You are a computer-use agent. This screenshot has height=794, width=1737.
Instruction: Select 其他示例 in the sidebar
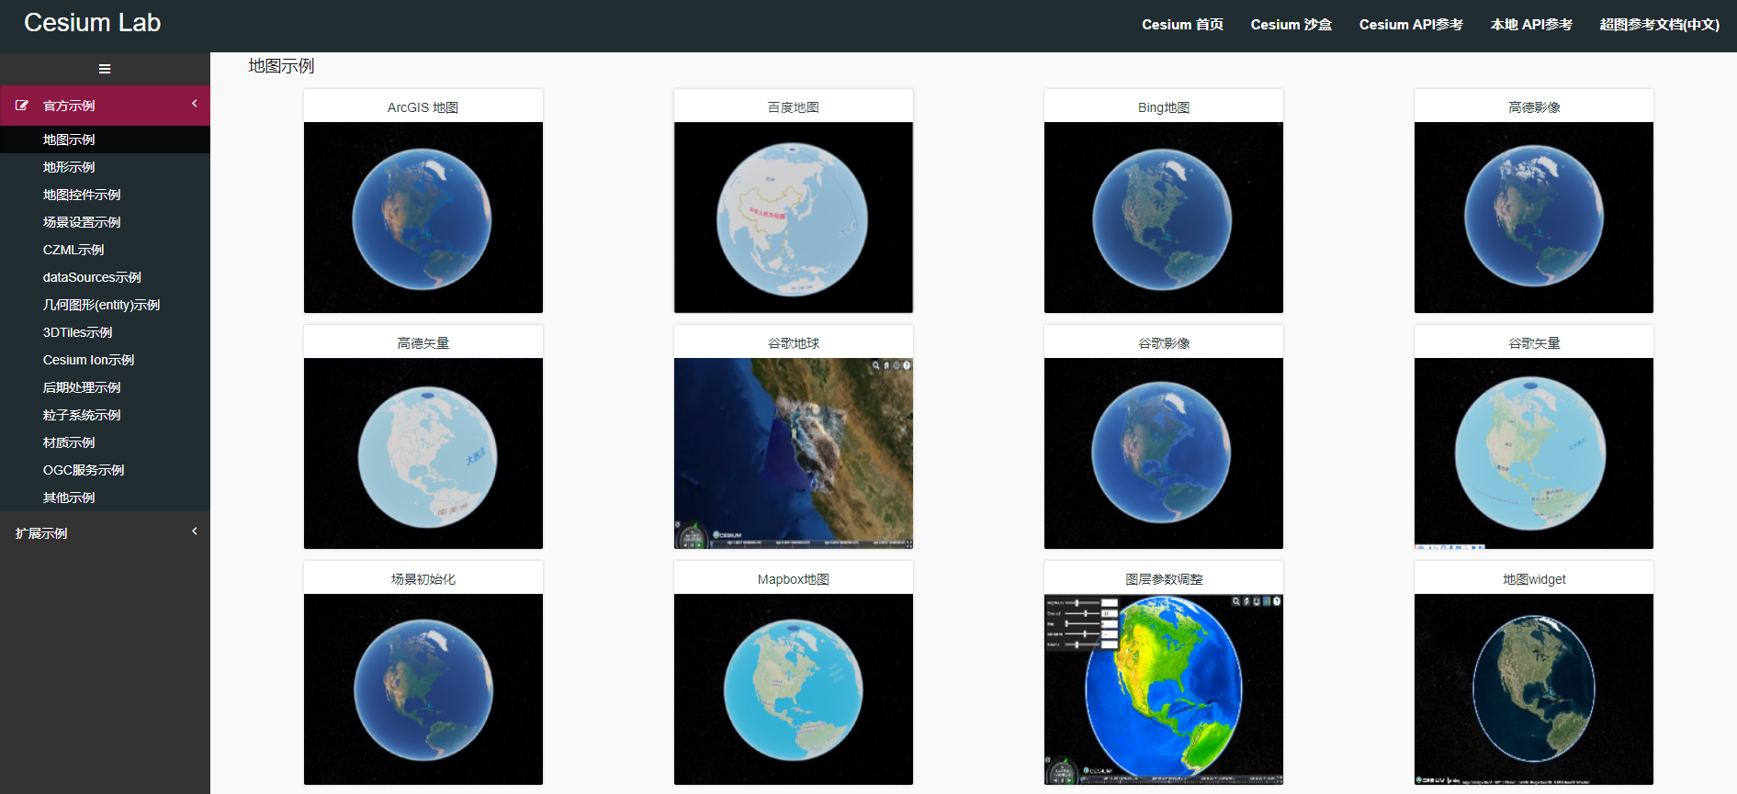(x=69, y=498)
